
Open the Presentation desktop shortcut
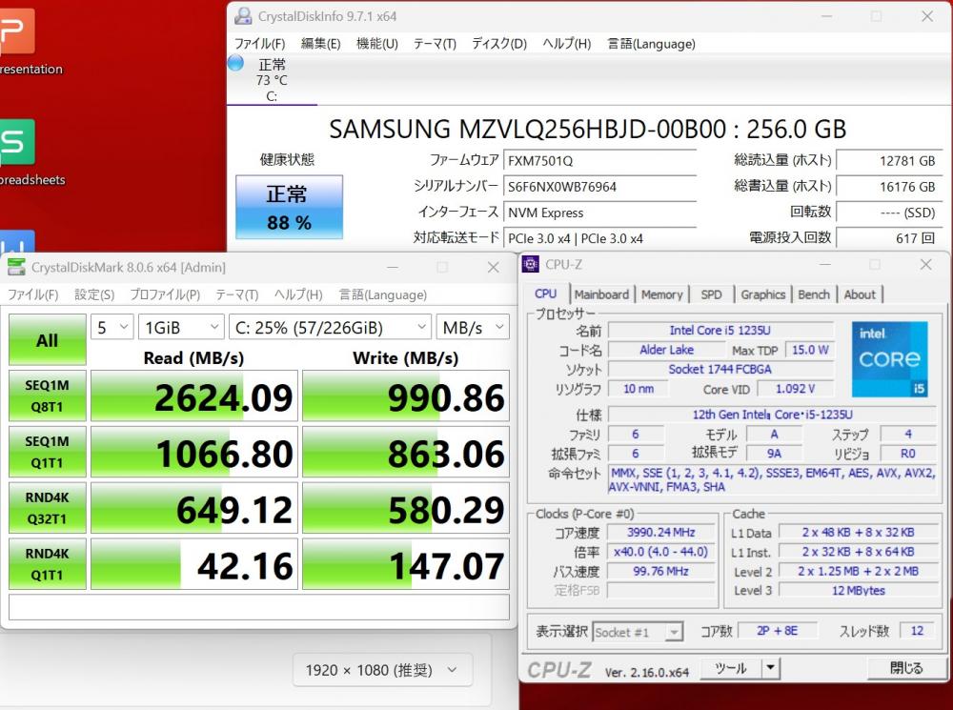coord(17,41)
